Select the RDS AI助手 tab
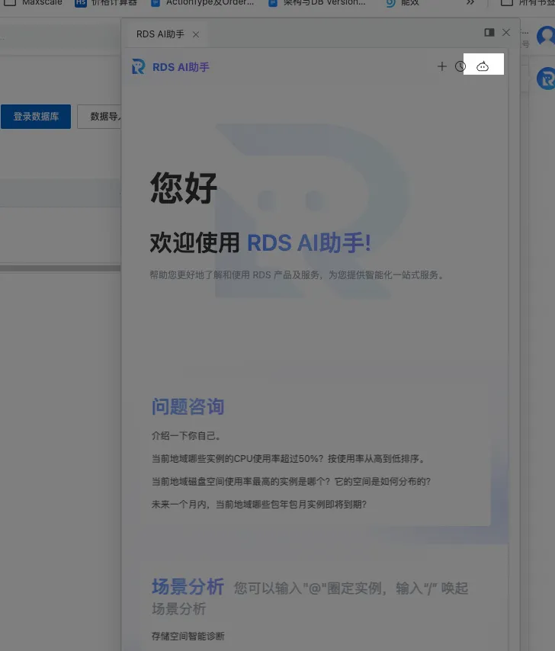Viewport: 555px width, 651px height. (160, 34)
